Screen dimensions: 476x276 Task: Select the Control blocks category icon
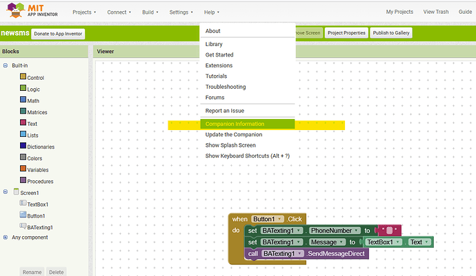point(23,78)
